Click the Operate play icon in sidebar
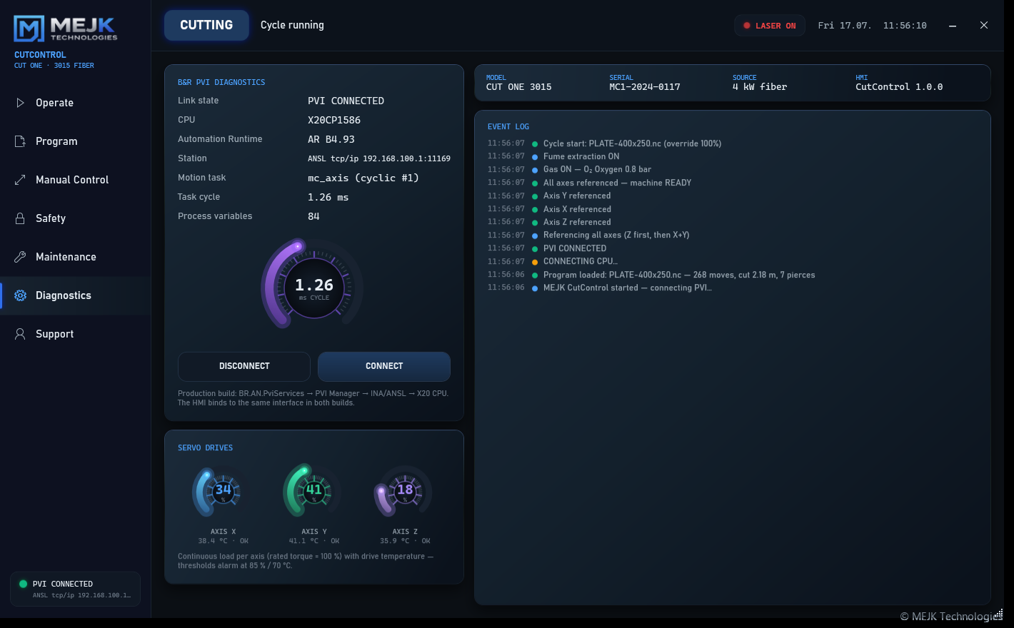The image size is (1014, 628). [20, 103]
